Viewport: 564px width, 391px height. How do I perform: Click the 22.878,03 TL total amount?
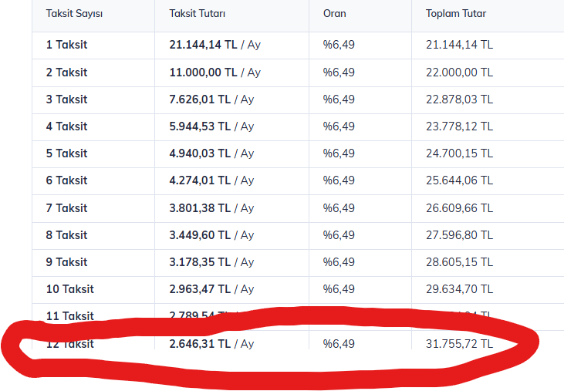[x=459, y=99]
